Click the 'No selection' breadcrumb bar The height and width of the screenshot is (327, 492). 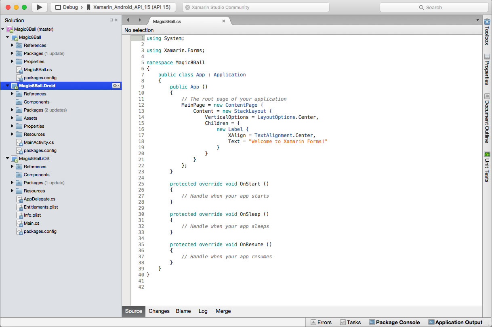(302, 30)
